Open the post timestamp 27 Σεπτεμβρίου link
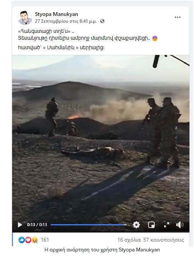The image size is (194, 256). click(66, 21)
